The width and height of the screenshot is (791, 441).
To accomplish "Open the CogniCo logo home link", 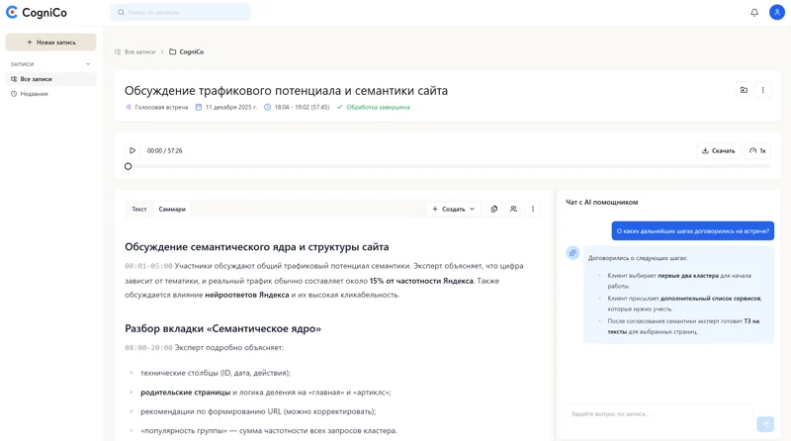I will pos(37,12).
